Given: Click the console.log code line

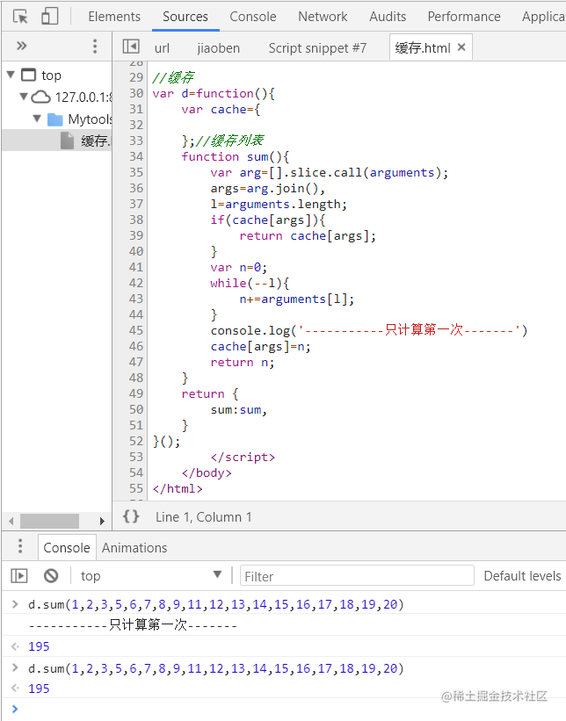Looking at the screenshot, I should click(369, 330).
